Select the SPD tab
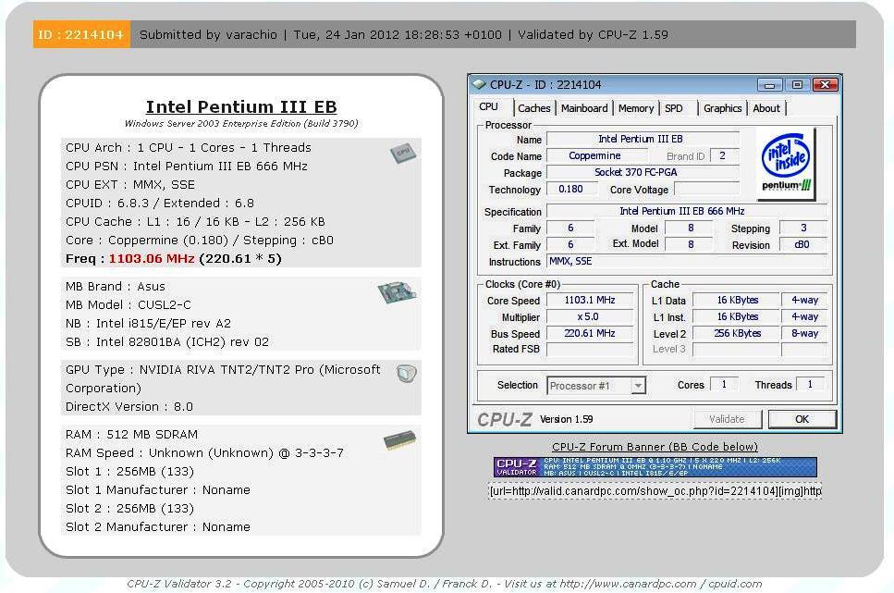Image resolution: width=894 pixels, height=593 pixels. pyautogui.click(x=674, y=108)
